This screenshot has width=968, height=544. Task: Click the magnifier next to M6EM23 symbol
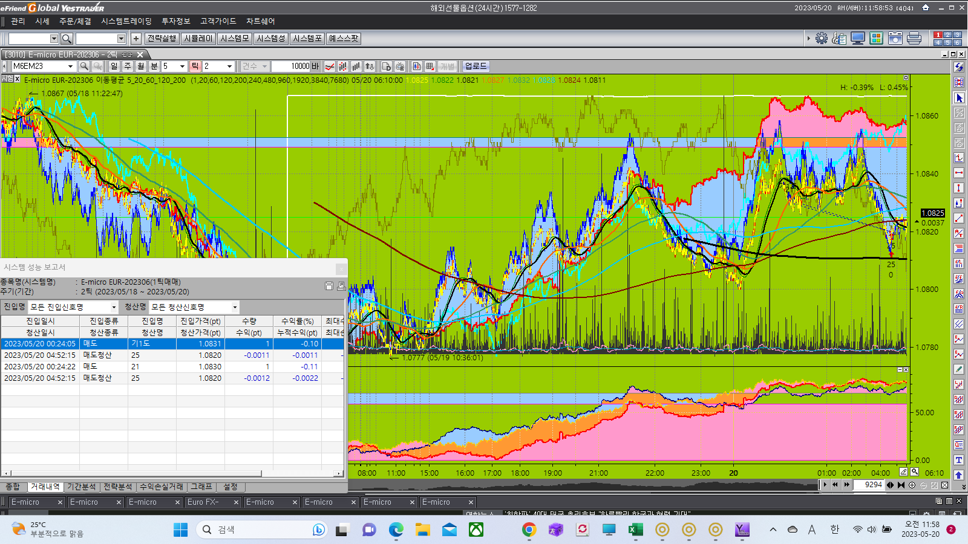pyautogui.click(x=84, y=66)
